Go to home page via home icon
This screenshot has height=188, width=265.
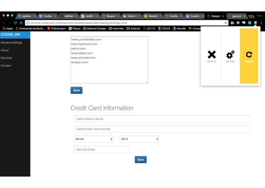coord(21,23)
